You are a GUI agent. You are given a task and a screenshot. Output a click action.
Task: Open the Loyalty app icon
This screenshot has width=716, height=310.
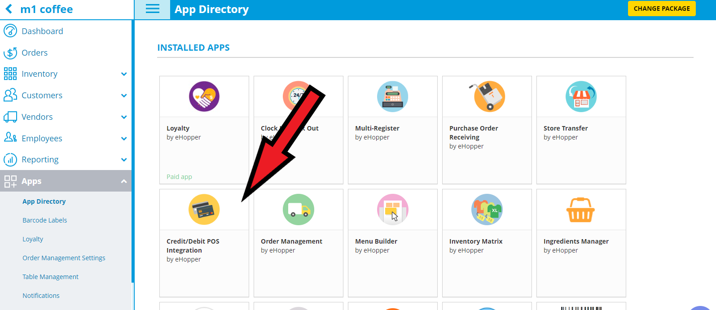(x=204, y=96)
